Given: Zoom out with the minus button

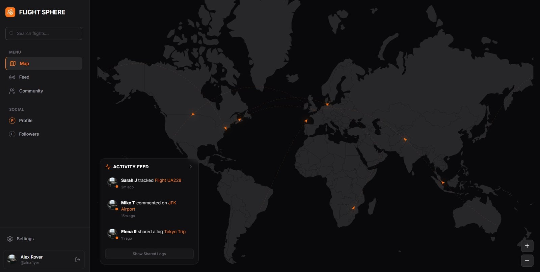Looking at the screenshot, I should 527,261.
